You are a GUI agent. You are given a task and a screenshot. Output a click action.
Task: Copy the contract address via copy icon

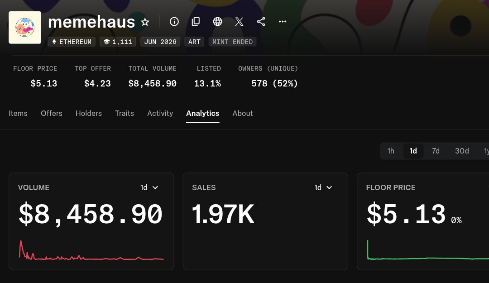click(x=196, y=22)
